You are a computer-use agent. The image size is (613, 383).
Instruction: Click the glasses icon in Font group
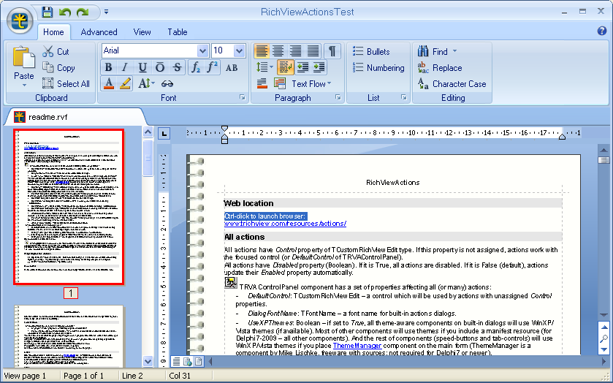tap(167, 83)
